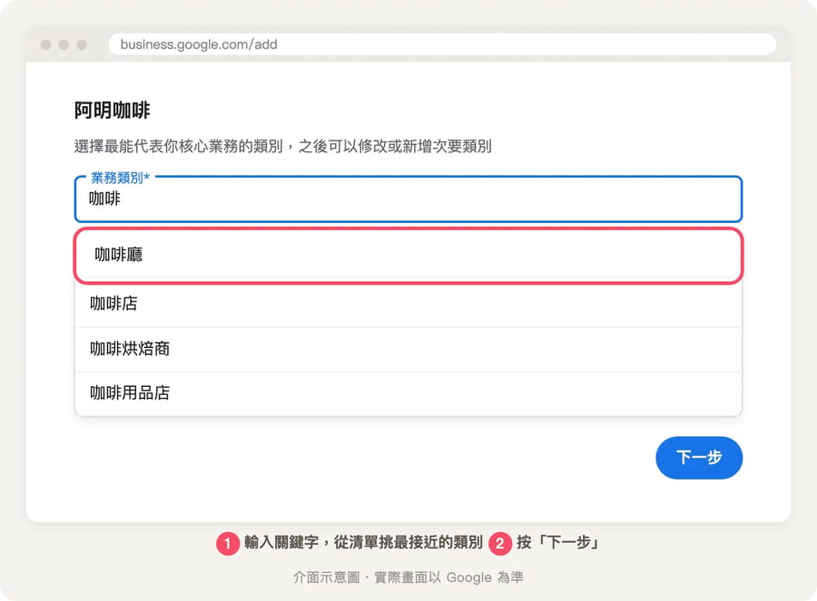The width and height of the screenshot is (817, 601).
Task: Click the third gray window control dot
Action: coord(82,44)
